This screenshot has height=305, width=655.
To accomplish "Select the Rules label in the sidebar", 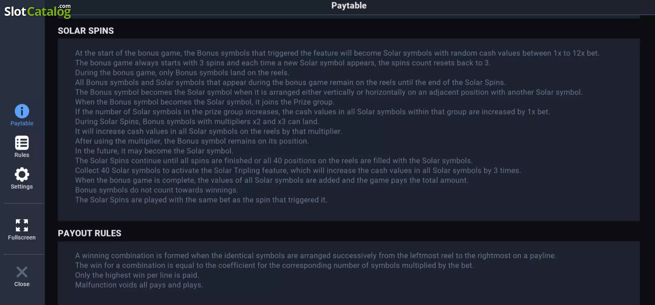I will [22, 155].
